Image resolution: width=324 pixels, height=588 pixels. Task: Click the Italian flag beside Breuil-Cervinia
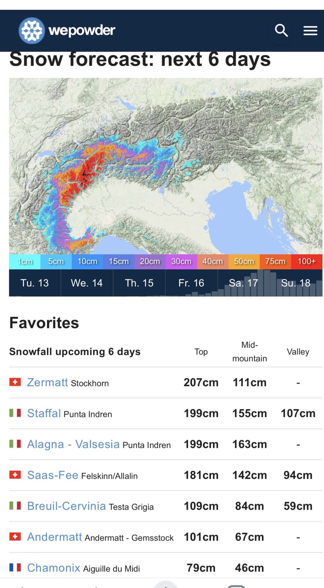pyautogui.click(x=15, y=506)
